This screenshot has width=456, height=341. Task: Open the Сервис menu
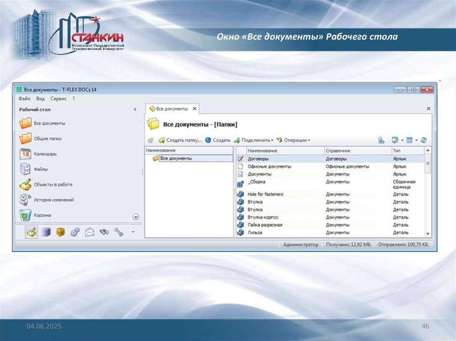[58, 99]
